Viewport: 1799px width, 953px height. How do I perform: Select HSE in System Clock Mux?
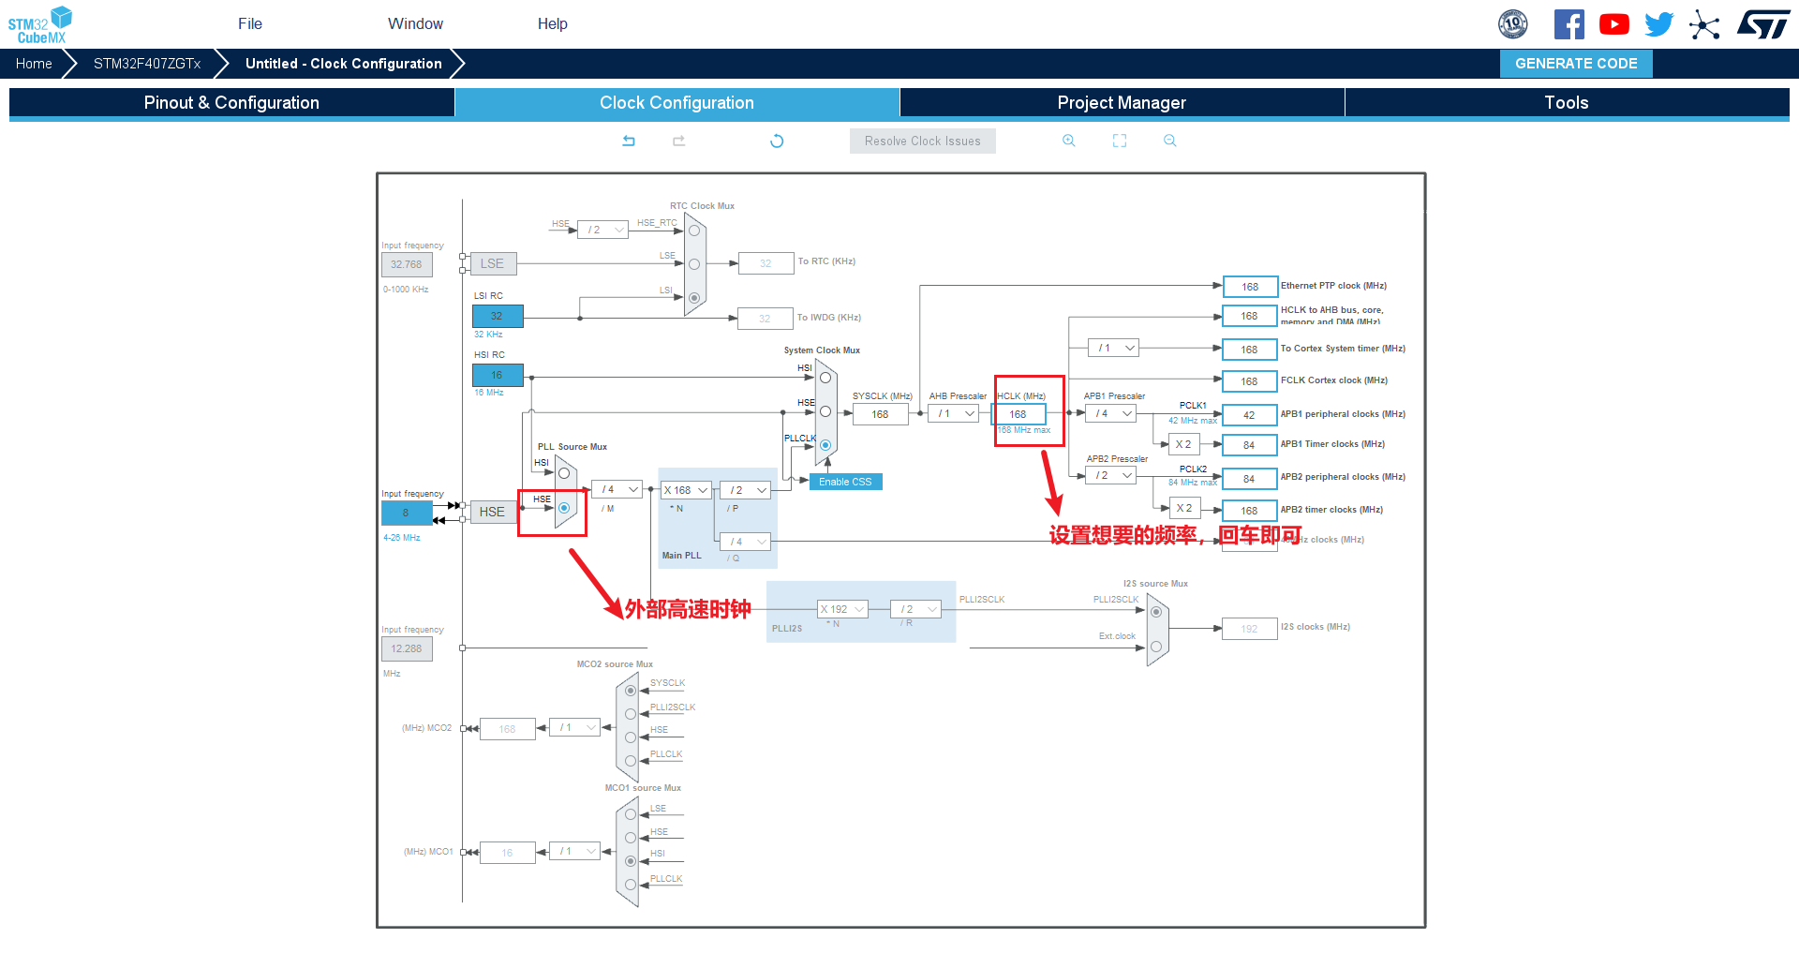tap(825, 411)
